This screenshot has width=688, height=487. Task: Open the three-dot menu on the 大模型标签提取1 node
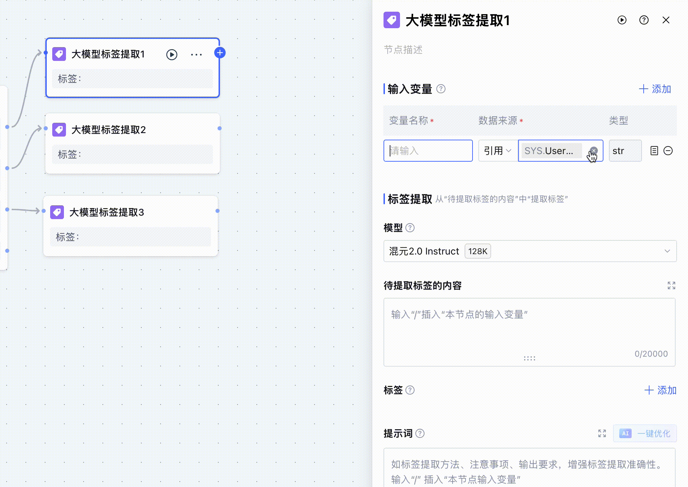(196, 55)
